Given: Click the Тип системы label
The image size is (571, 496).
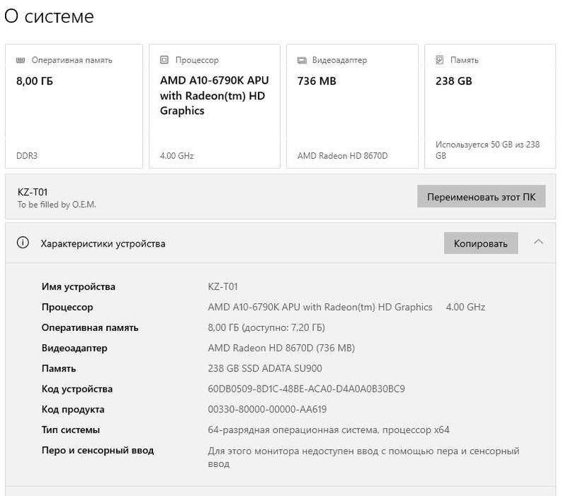Looking at the screenshot, I should [71, 429].
